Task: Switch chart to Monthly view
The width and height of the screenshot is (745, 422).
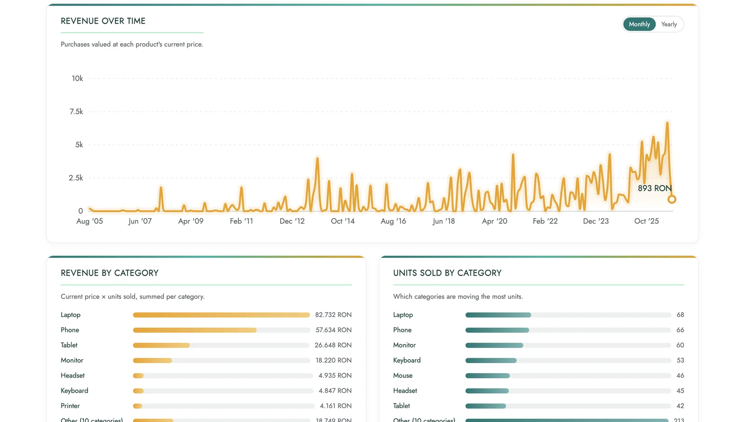Action: point(639,24)
